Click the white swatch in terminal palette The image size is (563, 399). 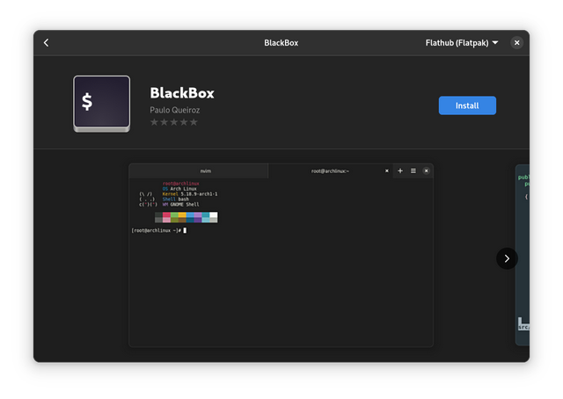click(214, 215)
